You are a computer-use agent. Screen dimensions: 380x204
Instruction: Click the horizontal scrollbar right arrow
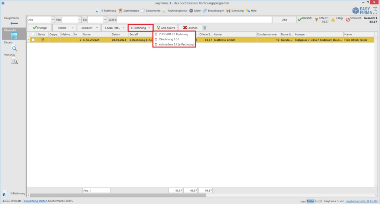coord(376,195)
